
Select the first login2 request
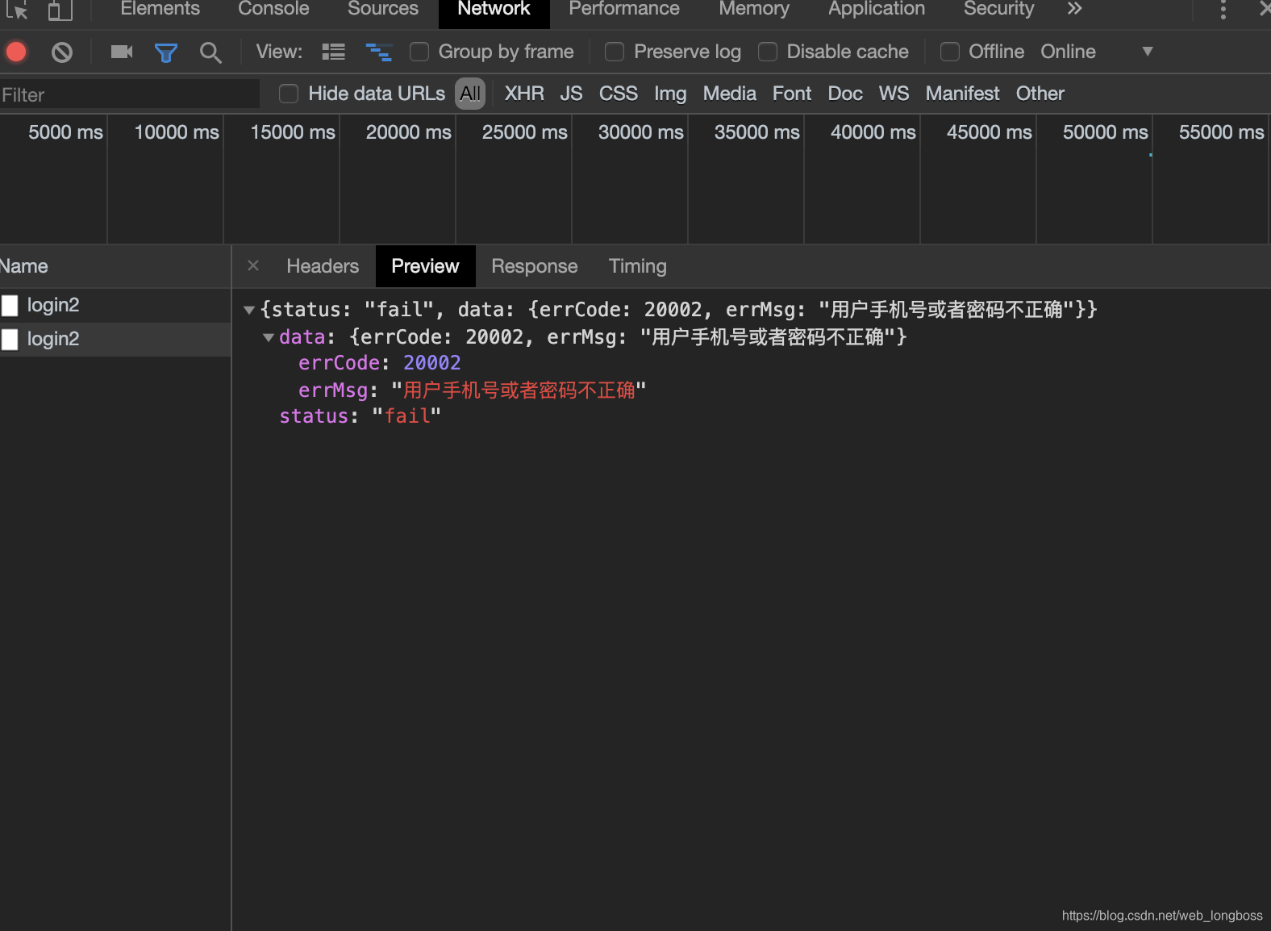(115, 305)
